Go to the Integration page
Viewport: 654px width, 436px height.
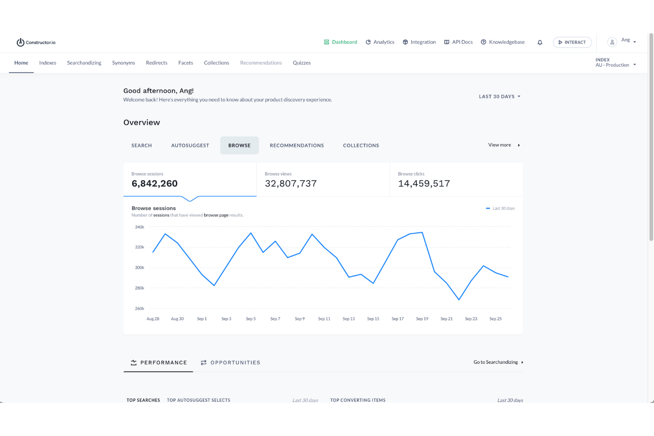(x=419, y=42)
